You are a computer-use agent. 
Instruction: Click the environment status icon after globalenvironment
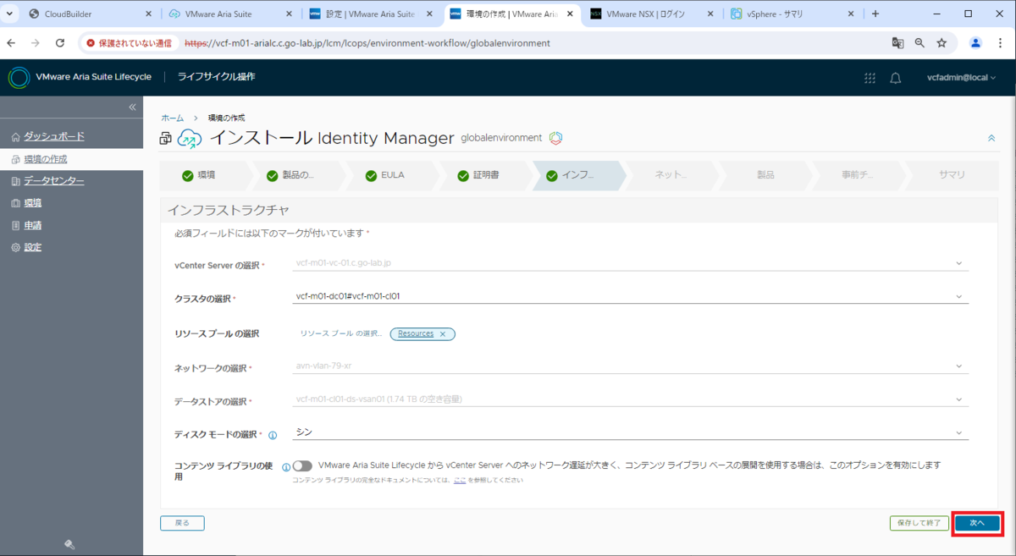click(556, 138)
